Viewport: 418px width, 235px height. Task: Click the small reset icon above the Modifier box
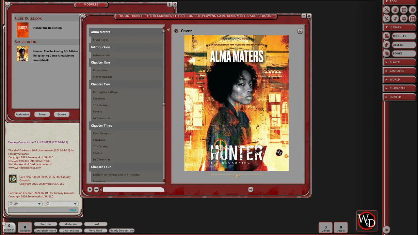pyautogui.click(x=4, y=224)
